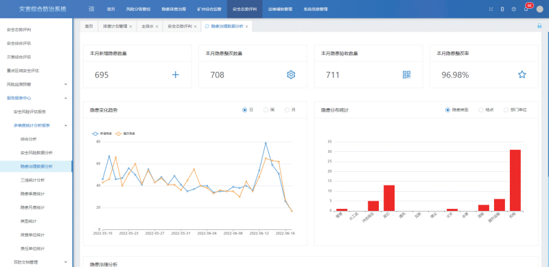The image size is (549, 267).
Task: Open 隐患治理数据分析 in the sidebar
Action: 36,166
